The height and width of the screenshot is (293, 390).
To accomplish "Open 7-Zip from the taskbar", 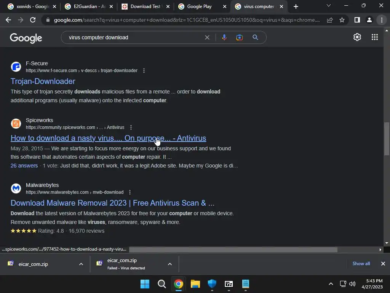I will click(x=229, y=284).
